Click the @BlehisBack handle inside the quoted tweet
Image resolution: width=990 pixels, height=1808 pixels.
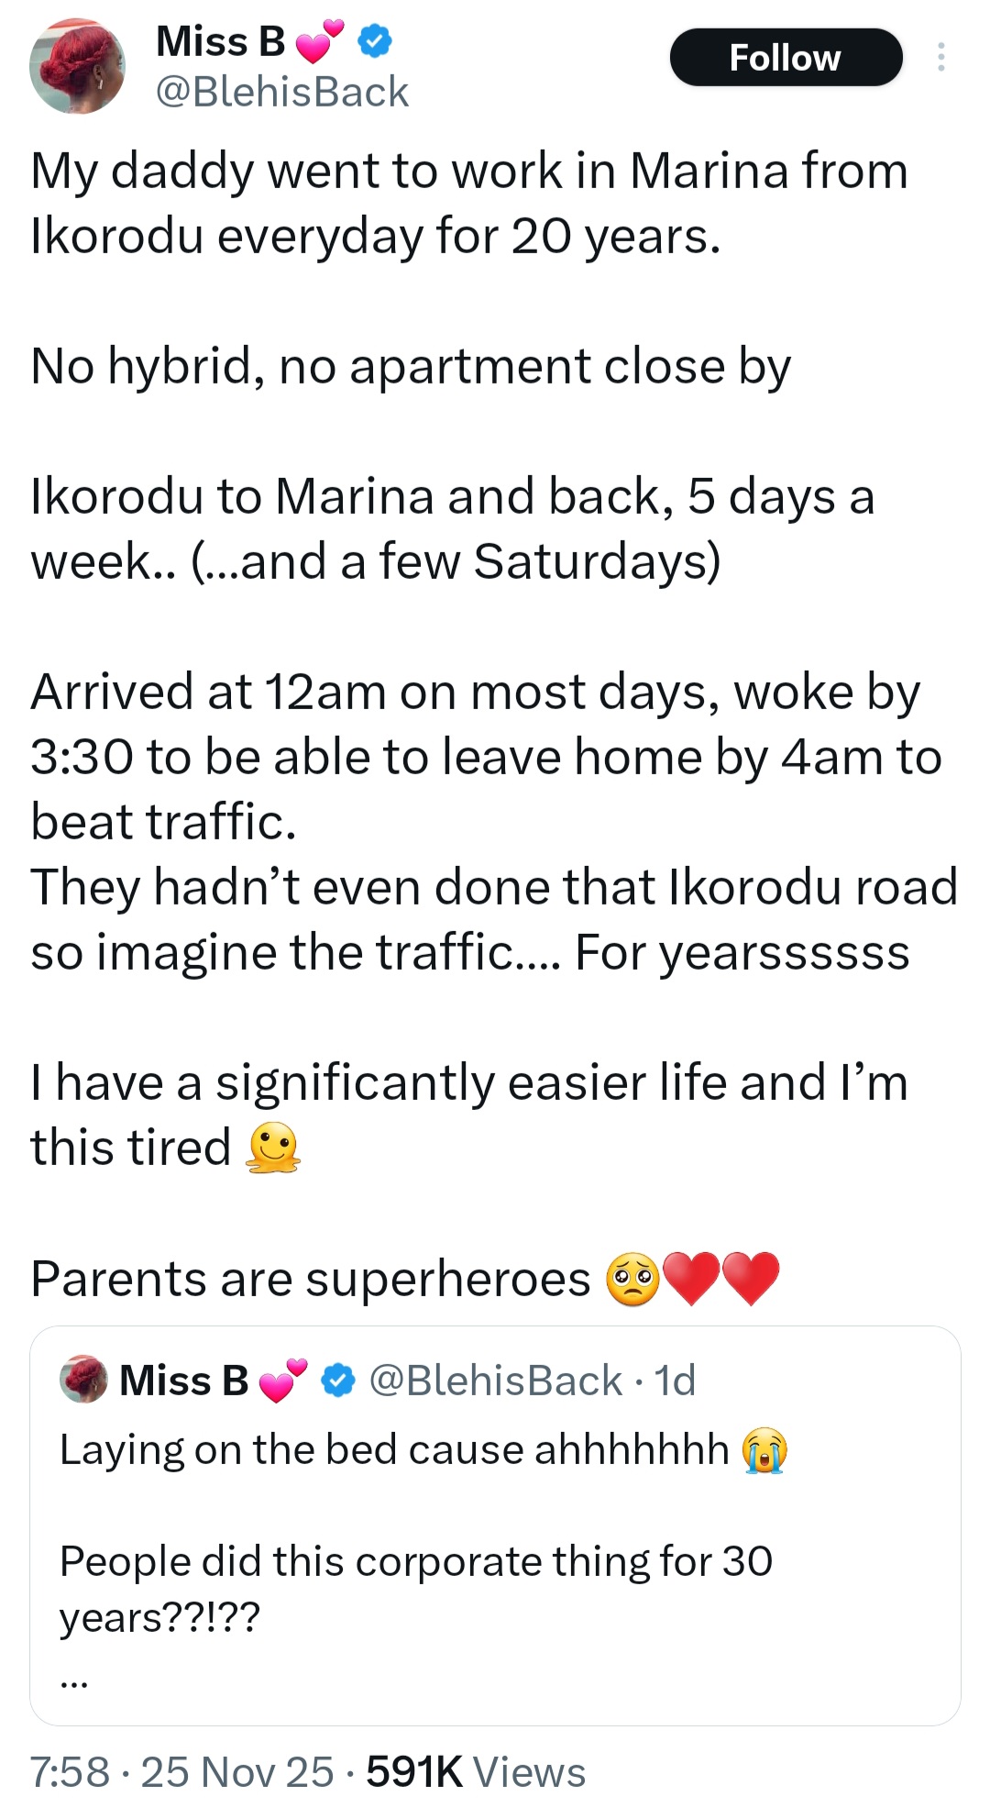click(495, 1380)
